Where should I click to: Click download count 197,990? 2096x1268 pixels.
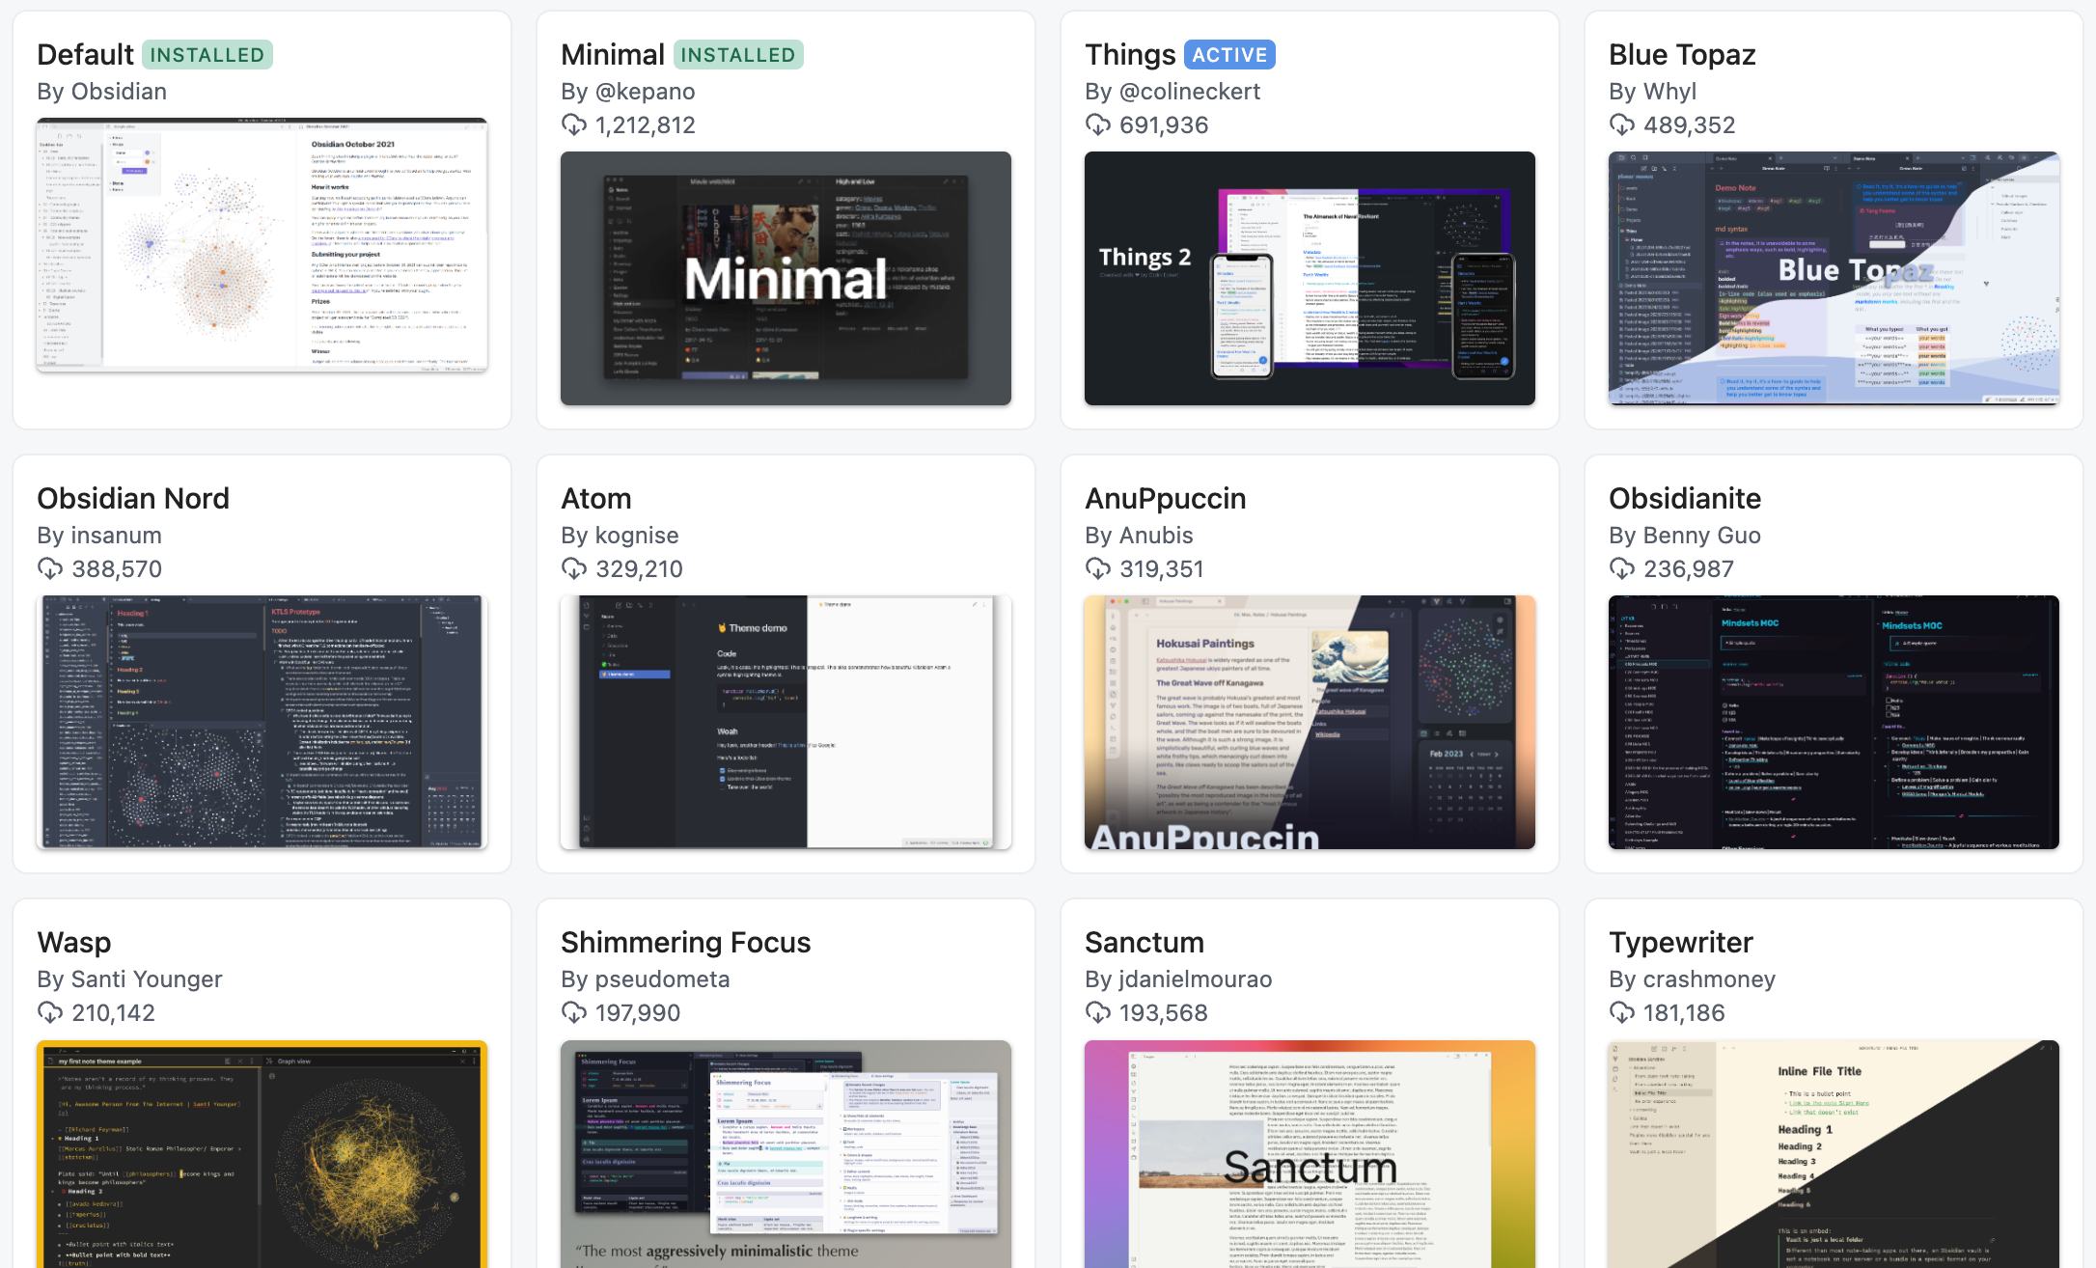point(638,1013)
